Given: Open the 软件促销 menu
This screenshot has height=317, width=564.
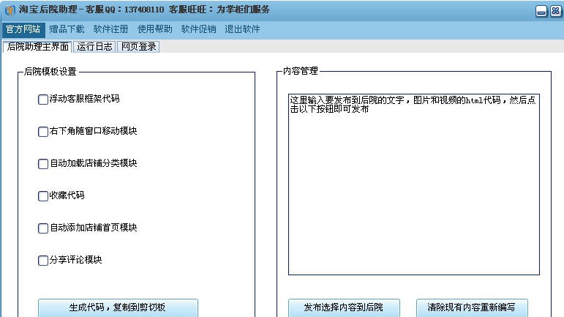Looking at the screenshot, I should pos(198,29).
